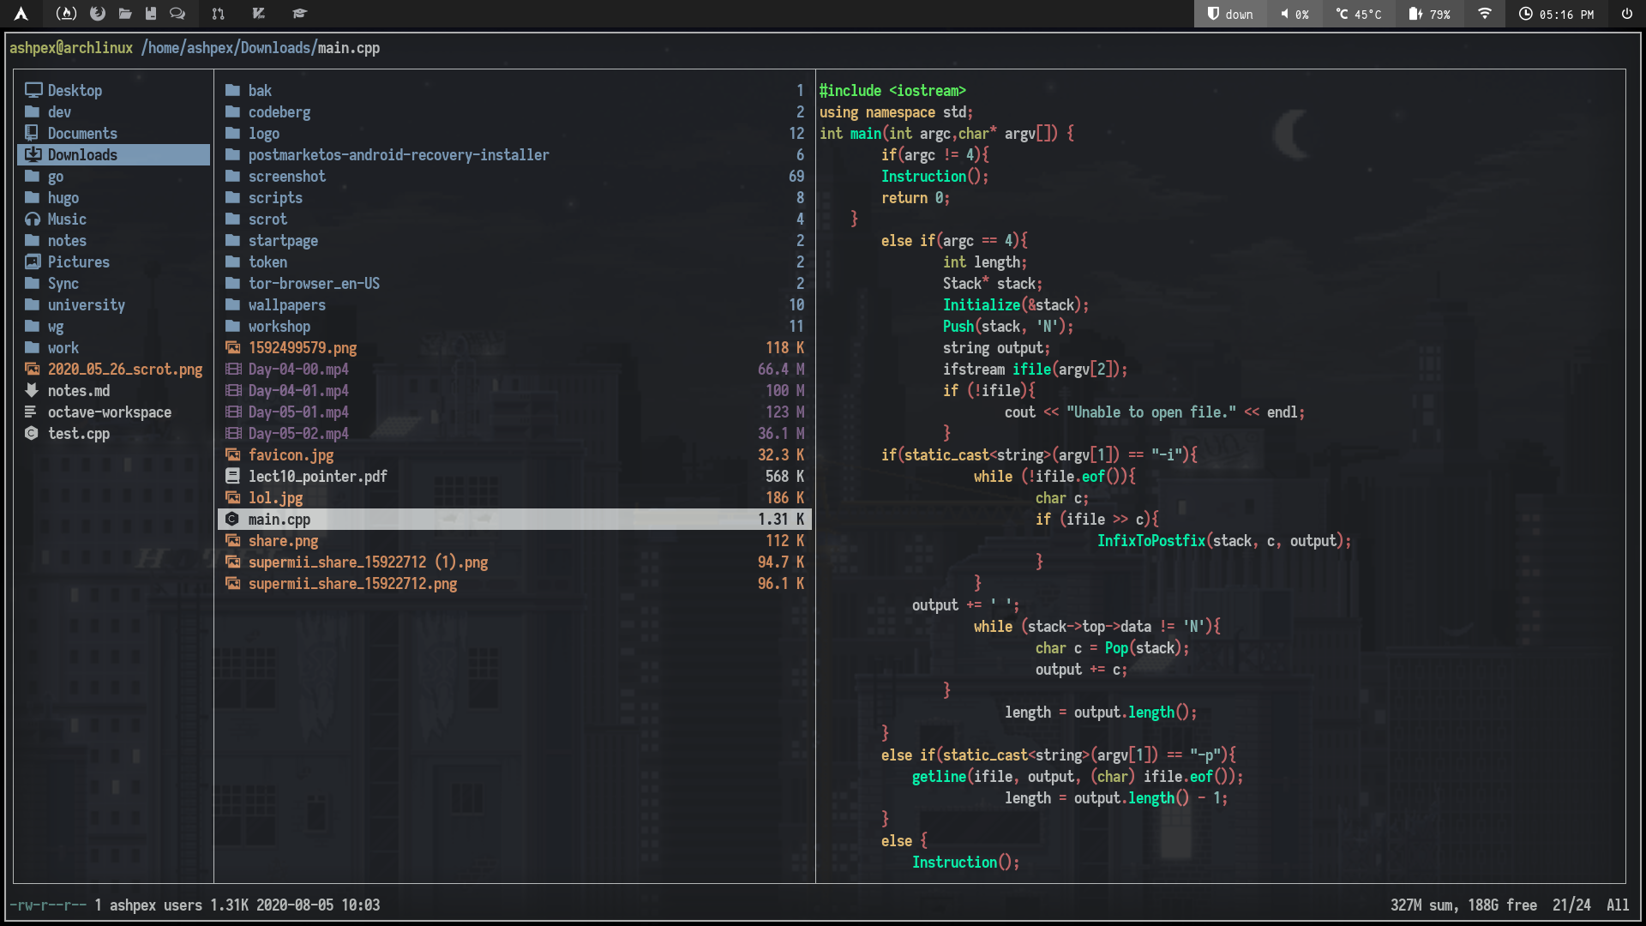Click the Arch Linux logo top-left

pyautogui.click(x=21, y=14)
